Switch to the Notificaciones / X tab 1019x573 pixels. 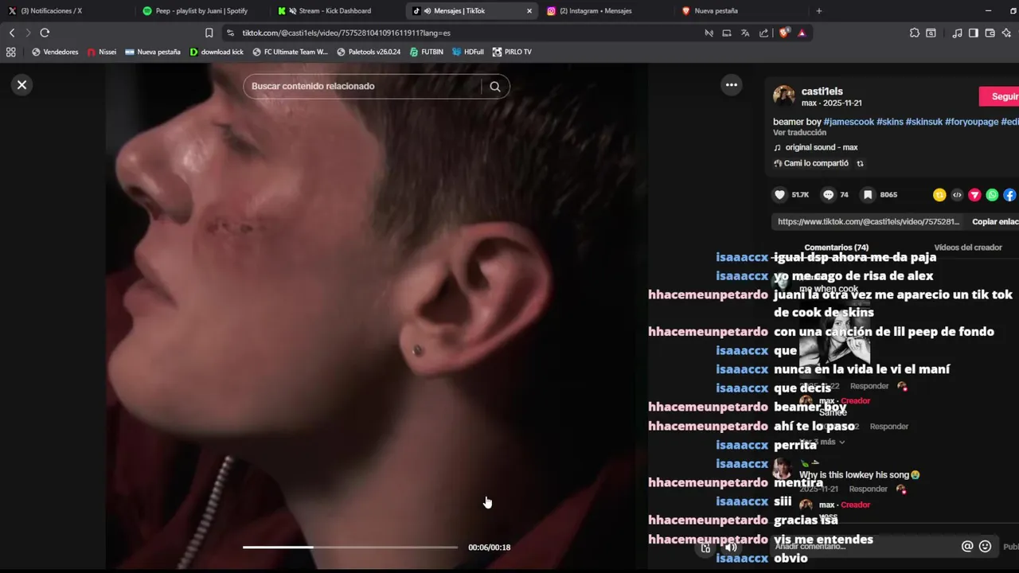point(67,10)
